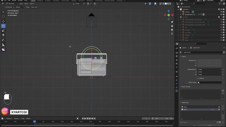Open the Orientation Default dropdown
The image size is (226, 127).
19,7
